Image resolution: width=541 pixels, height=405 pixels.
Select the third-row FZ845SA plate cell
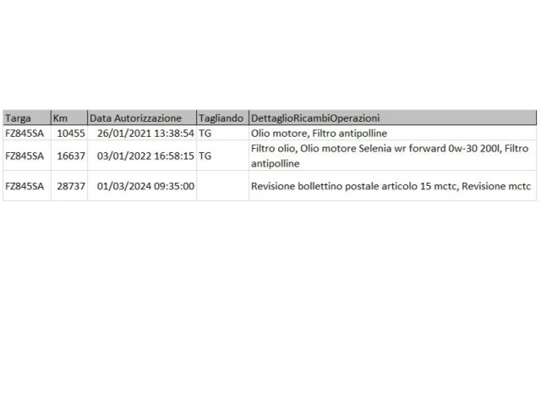pyautogui.click(x=27, y=186)
